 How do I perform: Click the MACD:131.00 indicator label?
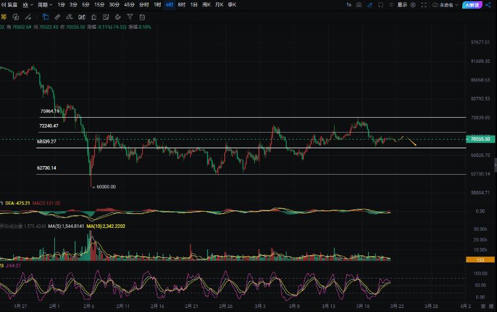(46, 203)
